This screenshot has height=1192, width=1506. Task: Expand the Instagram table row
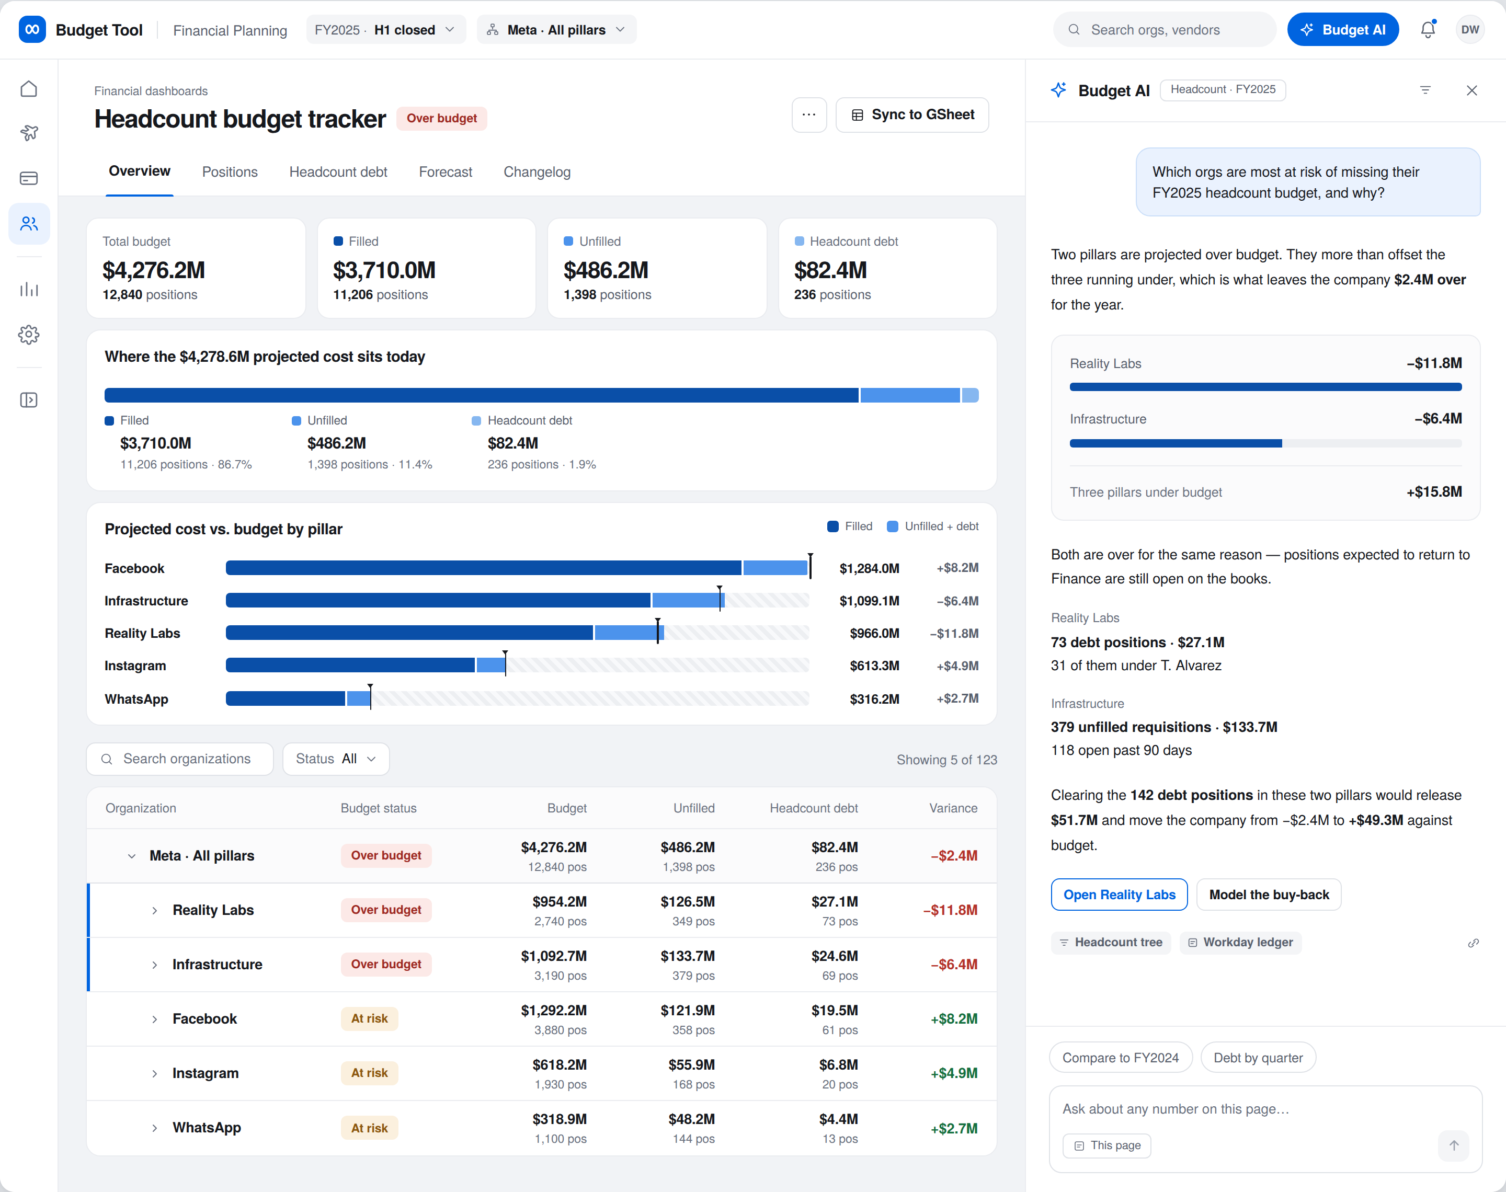click(154, 1073)
